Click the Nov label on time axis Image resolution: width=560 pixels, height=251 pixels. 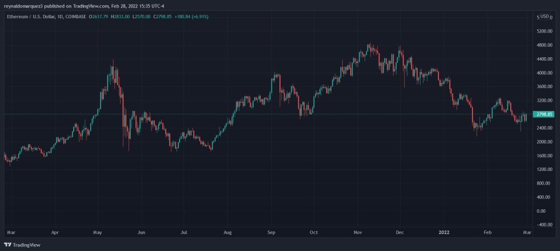click(358, 233)
